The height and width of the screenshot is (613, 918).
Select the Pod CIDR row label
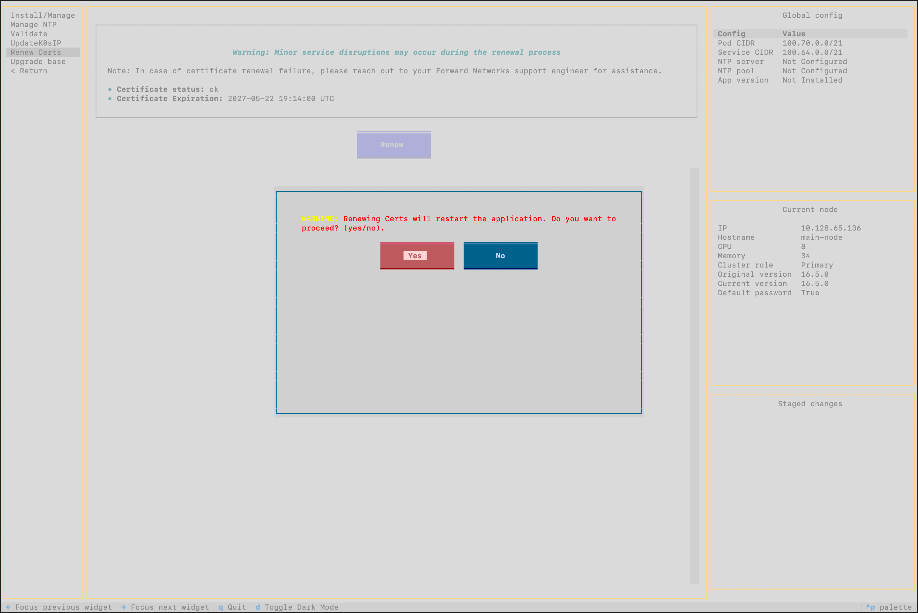[736, 43]
